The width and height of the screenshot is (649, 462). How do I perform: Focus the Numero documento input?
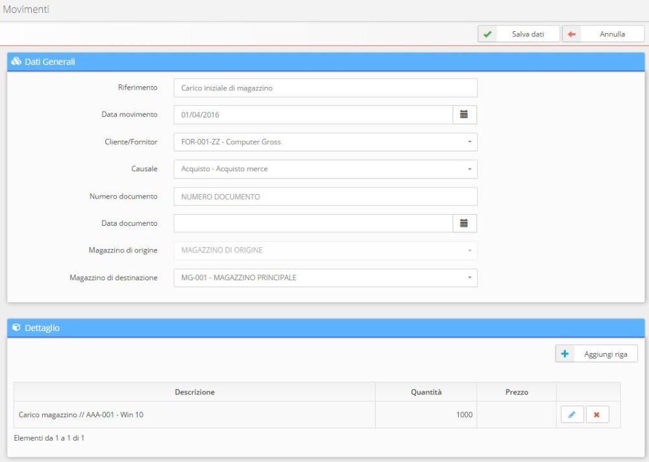pyautogui.click(x=325, y=197)
